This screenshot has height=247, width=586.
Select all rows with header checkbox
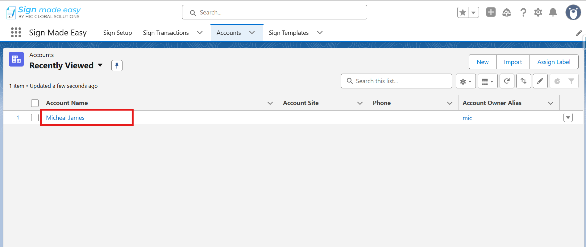pyautogui.click(x=35, y=103)
